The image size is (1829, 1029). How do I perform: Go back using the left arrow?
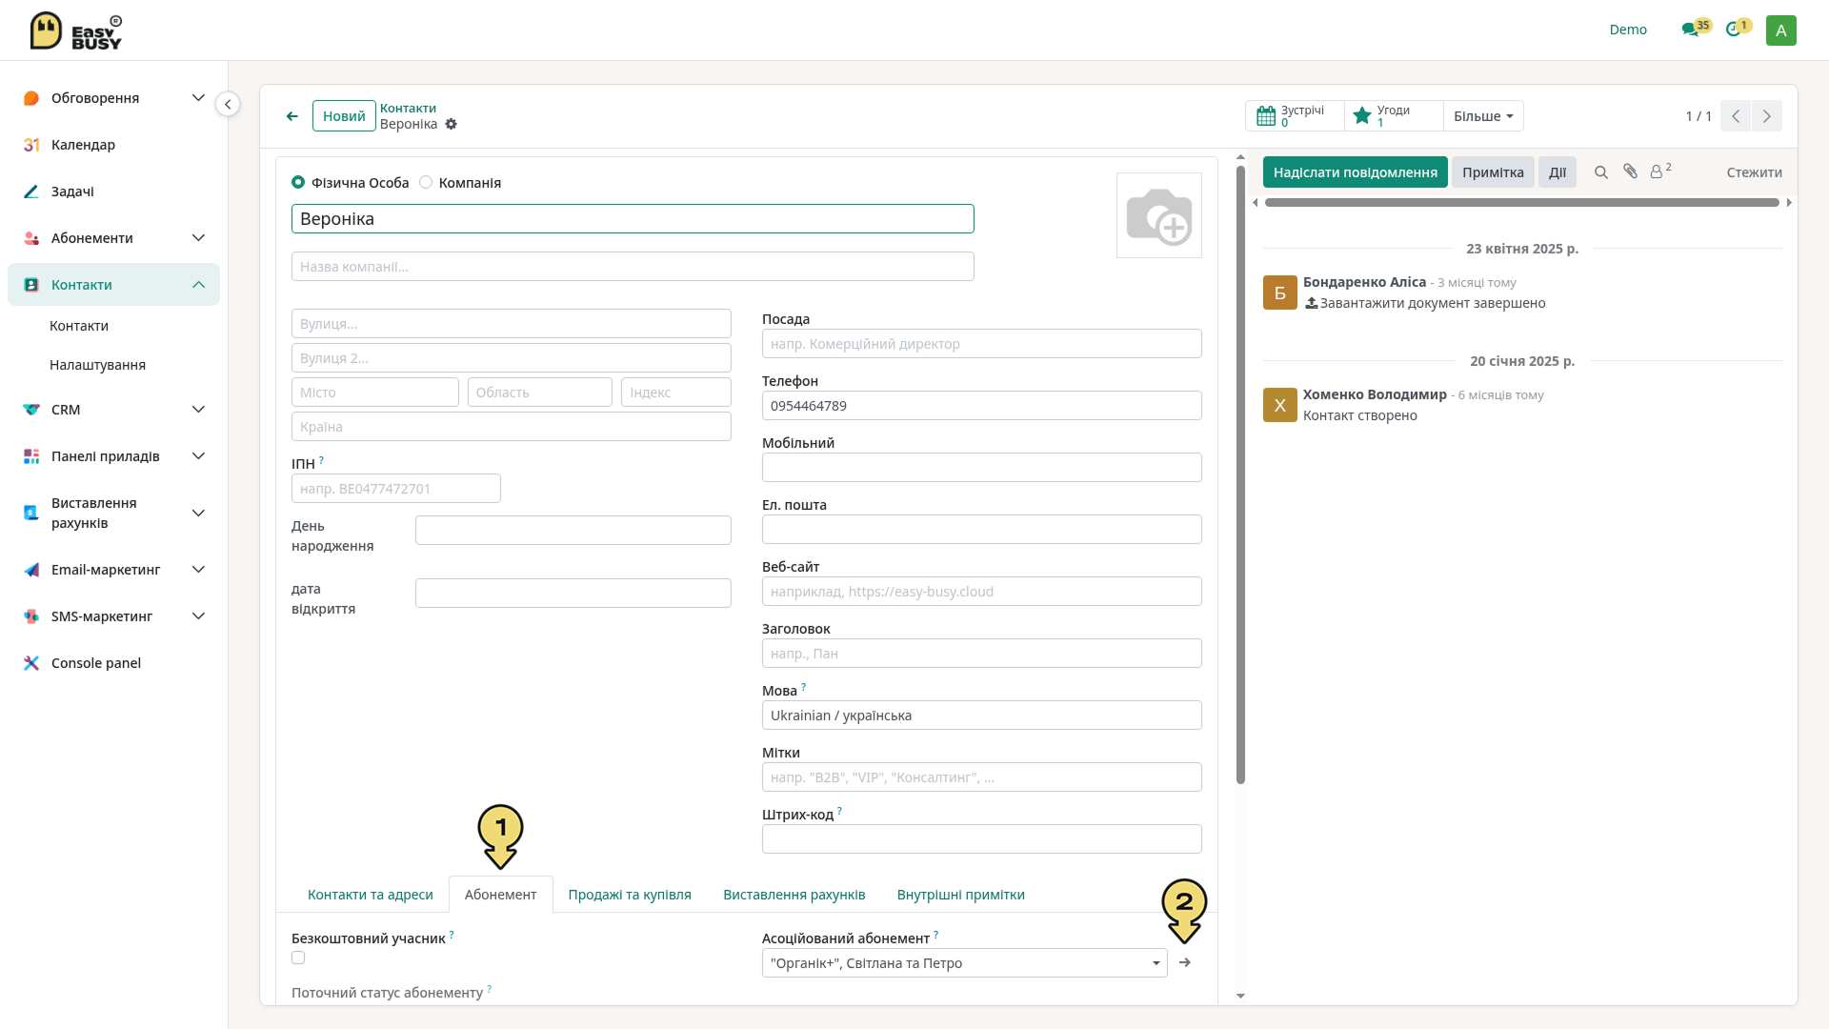[x=292, y=116]
